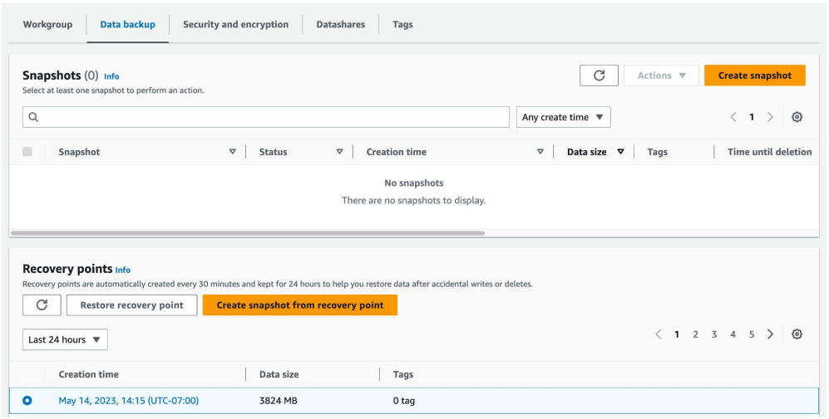Sort snapshots by Creation time using the arrow icon

[x=540, y=152]
